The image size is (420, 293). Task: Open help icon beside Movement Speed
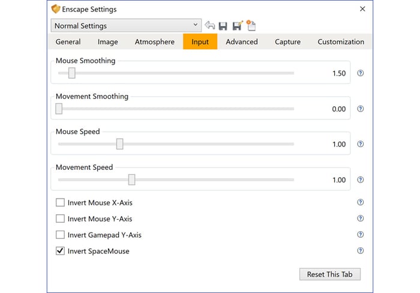tap(360, 180)
